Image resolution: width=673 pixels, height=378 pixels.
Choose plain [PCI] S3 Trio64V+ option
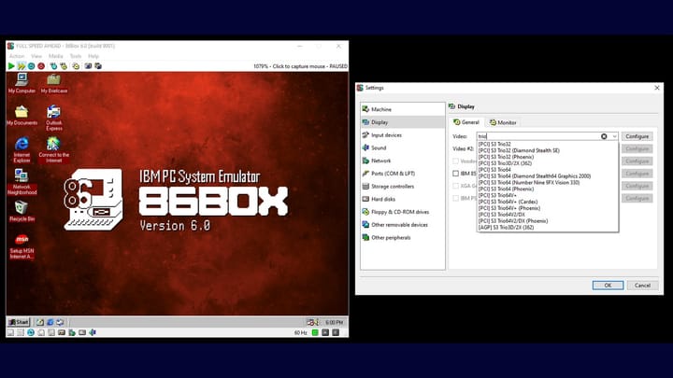[x=547, y=195]
